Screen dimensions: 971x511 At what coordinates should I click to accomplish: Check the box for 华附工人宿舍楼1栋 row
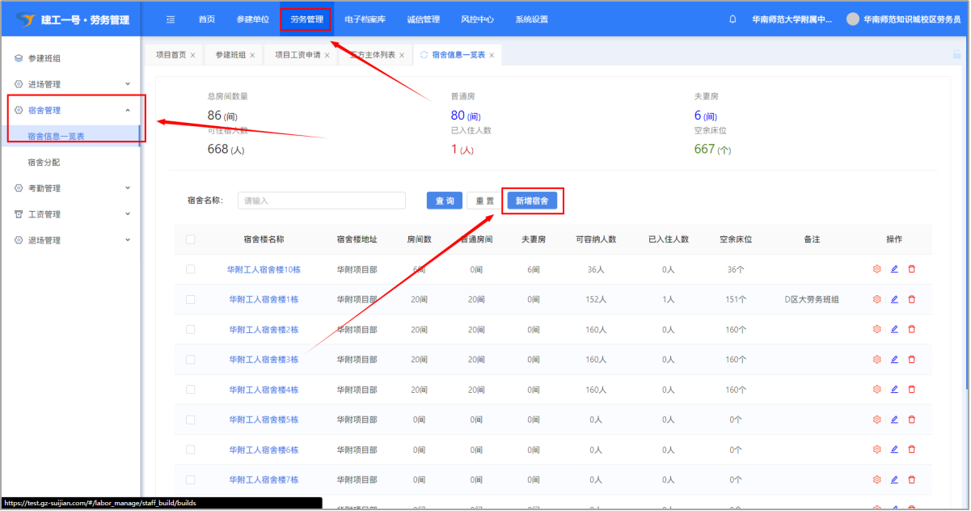pyautogui.click(x=190, y=299)
